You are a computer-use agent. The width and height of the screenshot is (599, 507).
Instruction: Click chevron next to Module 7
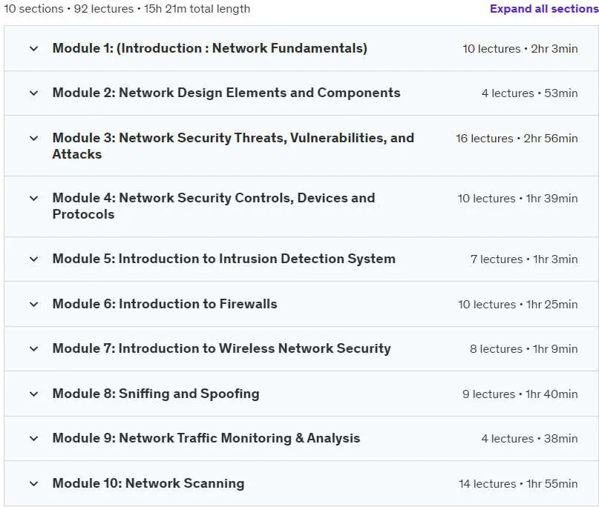[x=33, y=348]
